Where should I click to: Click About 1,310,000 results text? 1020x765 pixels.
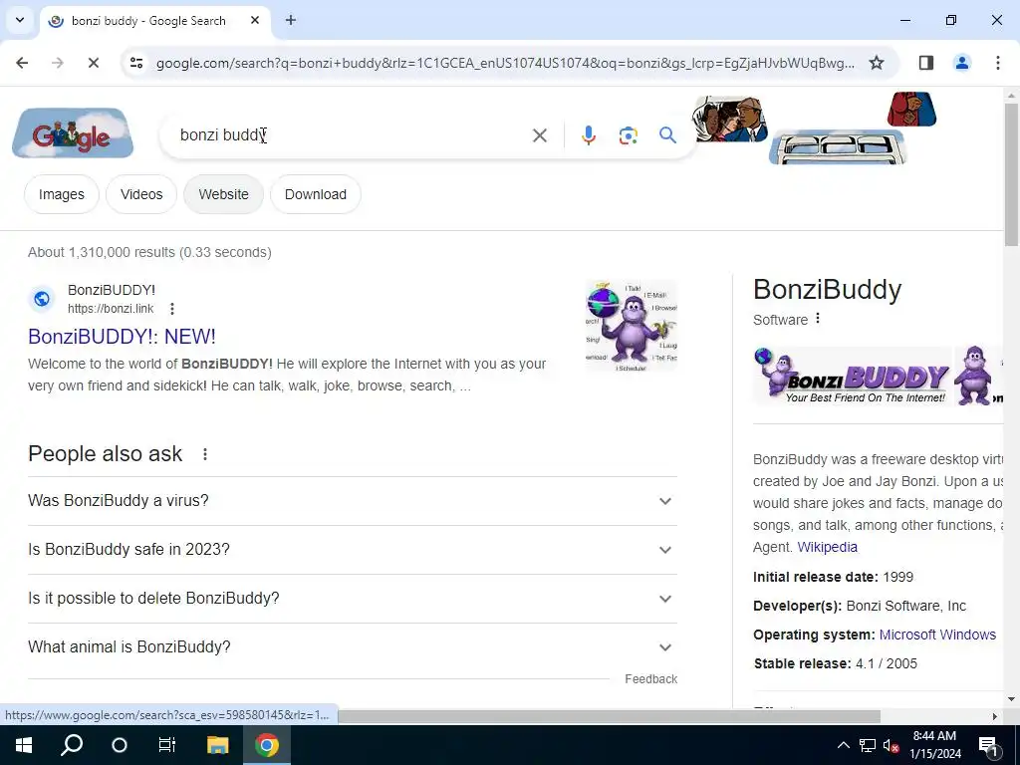(149, 252)
